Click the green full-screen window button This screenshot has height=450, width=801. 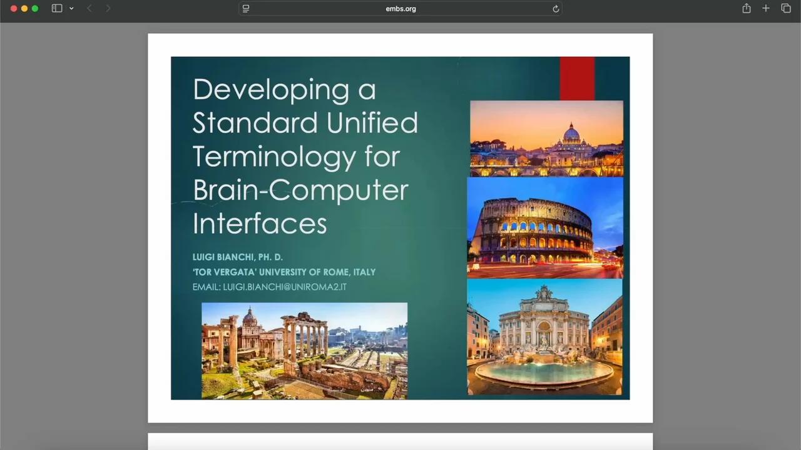(x=35, y=8)
